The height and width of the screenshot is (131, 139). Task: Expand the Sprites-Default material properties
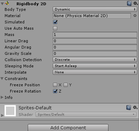pyautogui.click(x=2, y=115)
